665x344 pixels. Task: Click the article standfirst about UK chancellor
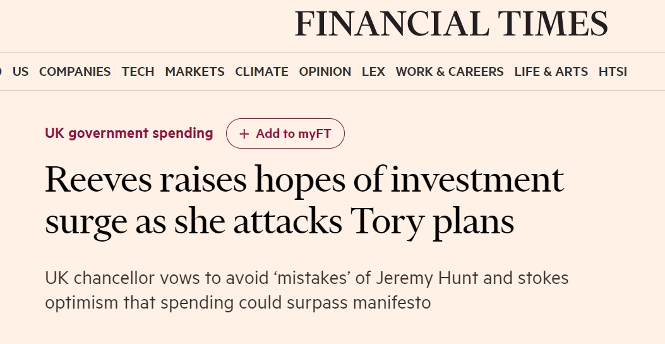[306, 290]
